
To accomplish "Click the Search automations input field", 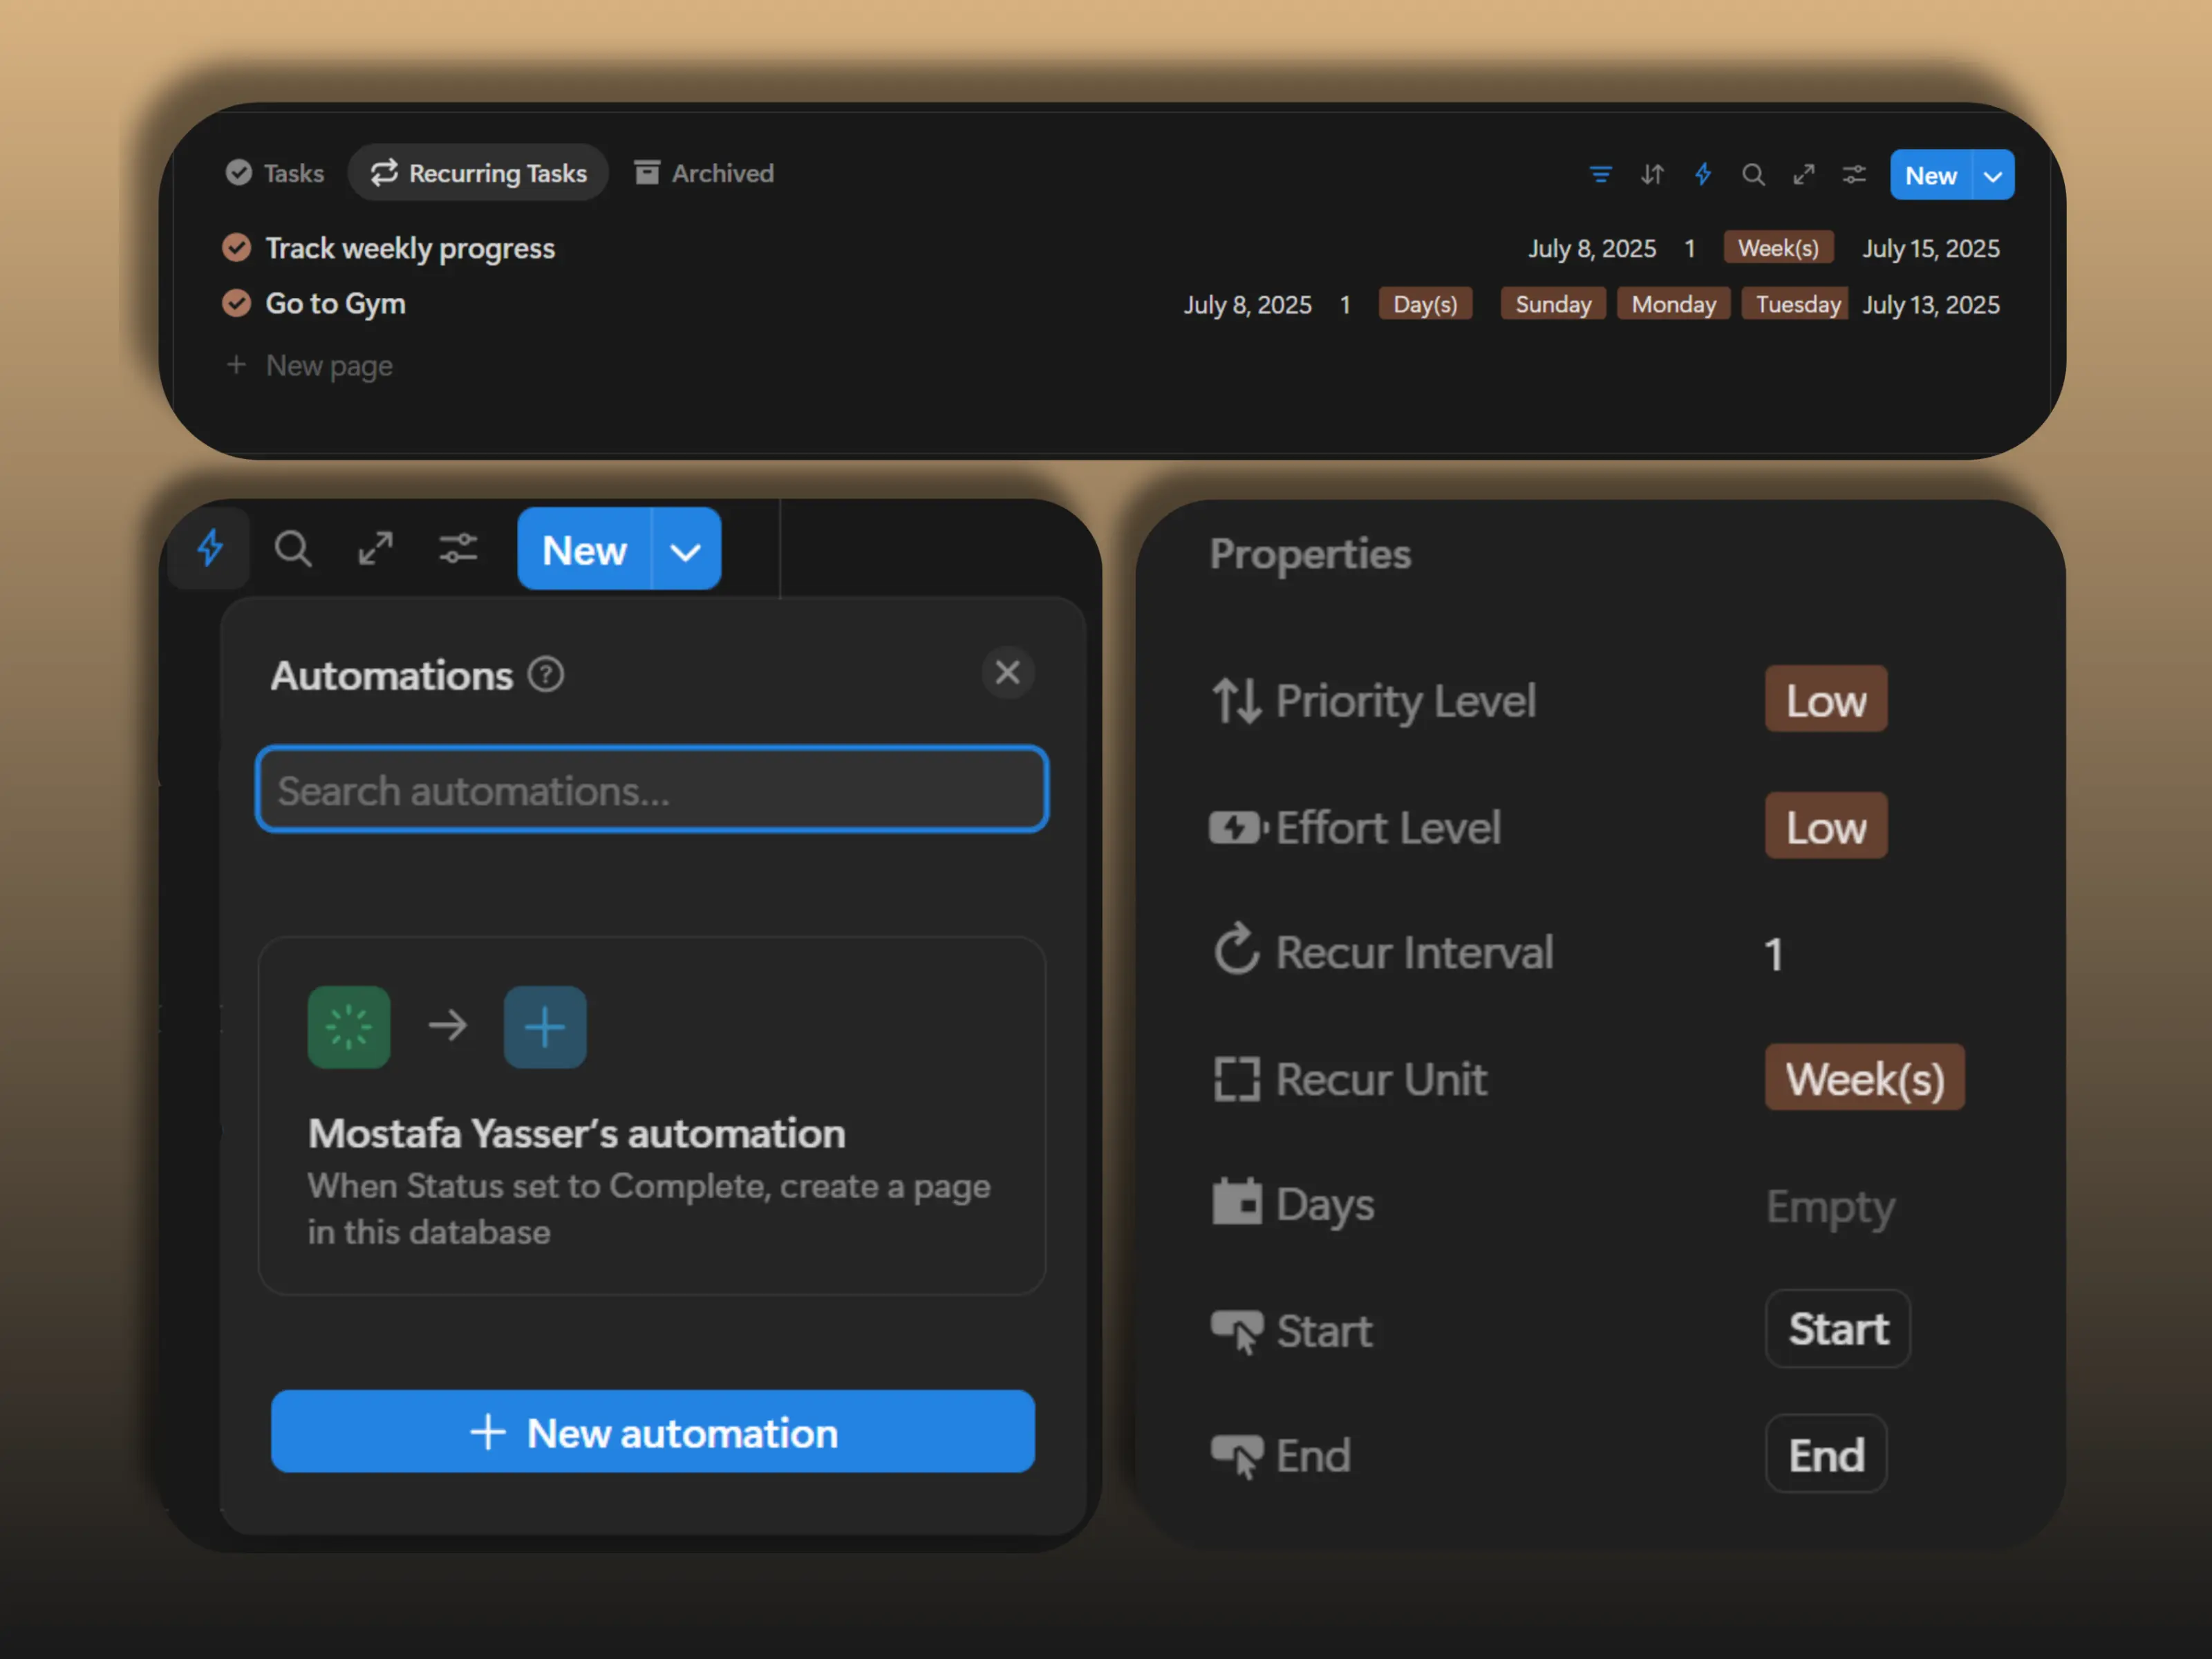I will click(x=651, y=790).
